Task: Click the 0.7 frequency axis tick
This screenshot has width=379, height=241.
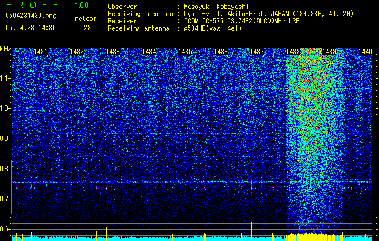Action: (5, 199)
